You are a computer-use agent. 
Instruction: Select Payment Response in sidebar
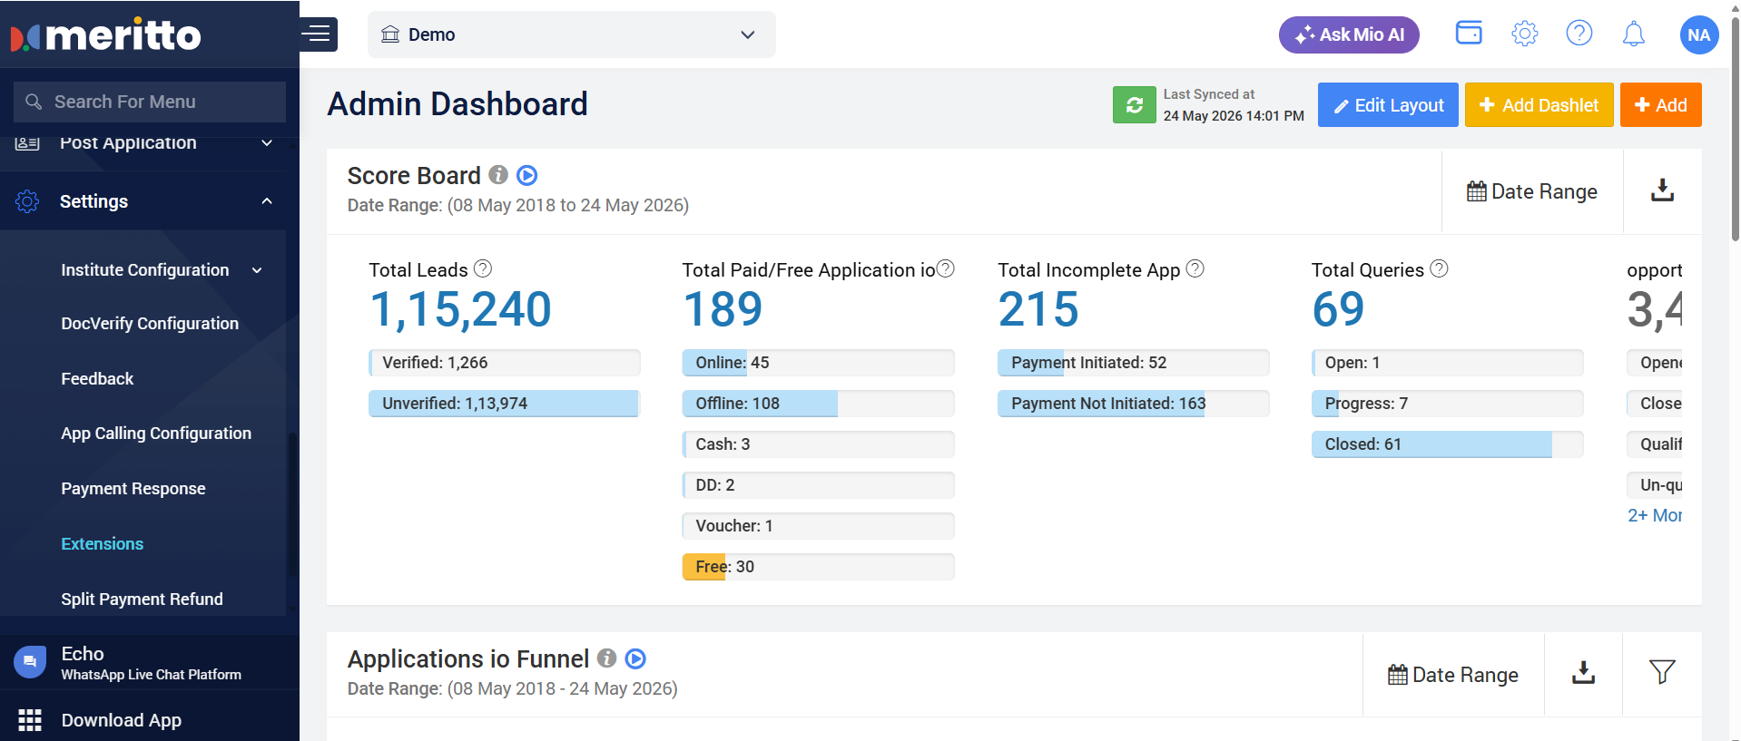pyautogui.click(x=133, y=489)
